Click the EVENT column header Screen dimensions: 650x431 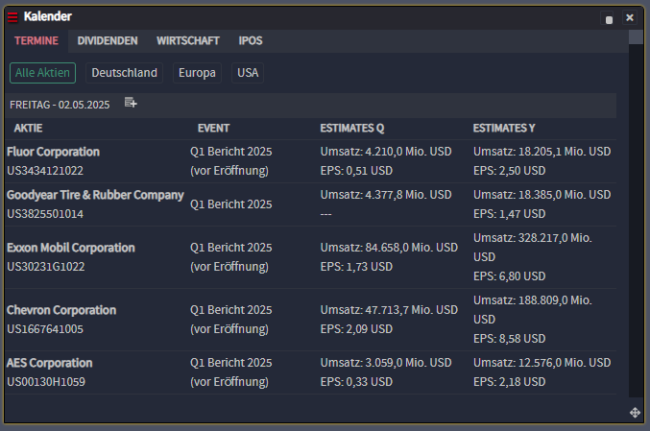213,128
